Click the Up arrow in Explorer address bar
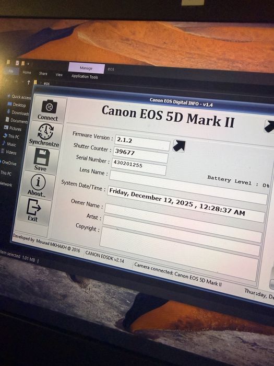274x366 pixels. click(29, 82)
